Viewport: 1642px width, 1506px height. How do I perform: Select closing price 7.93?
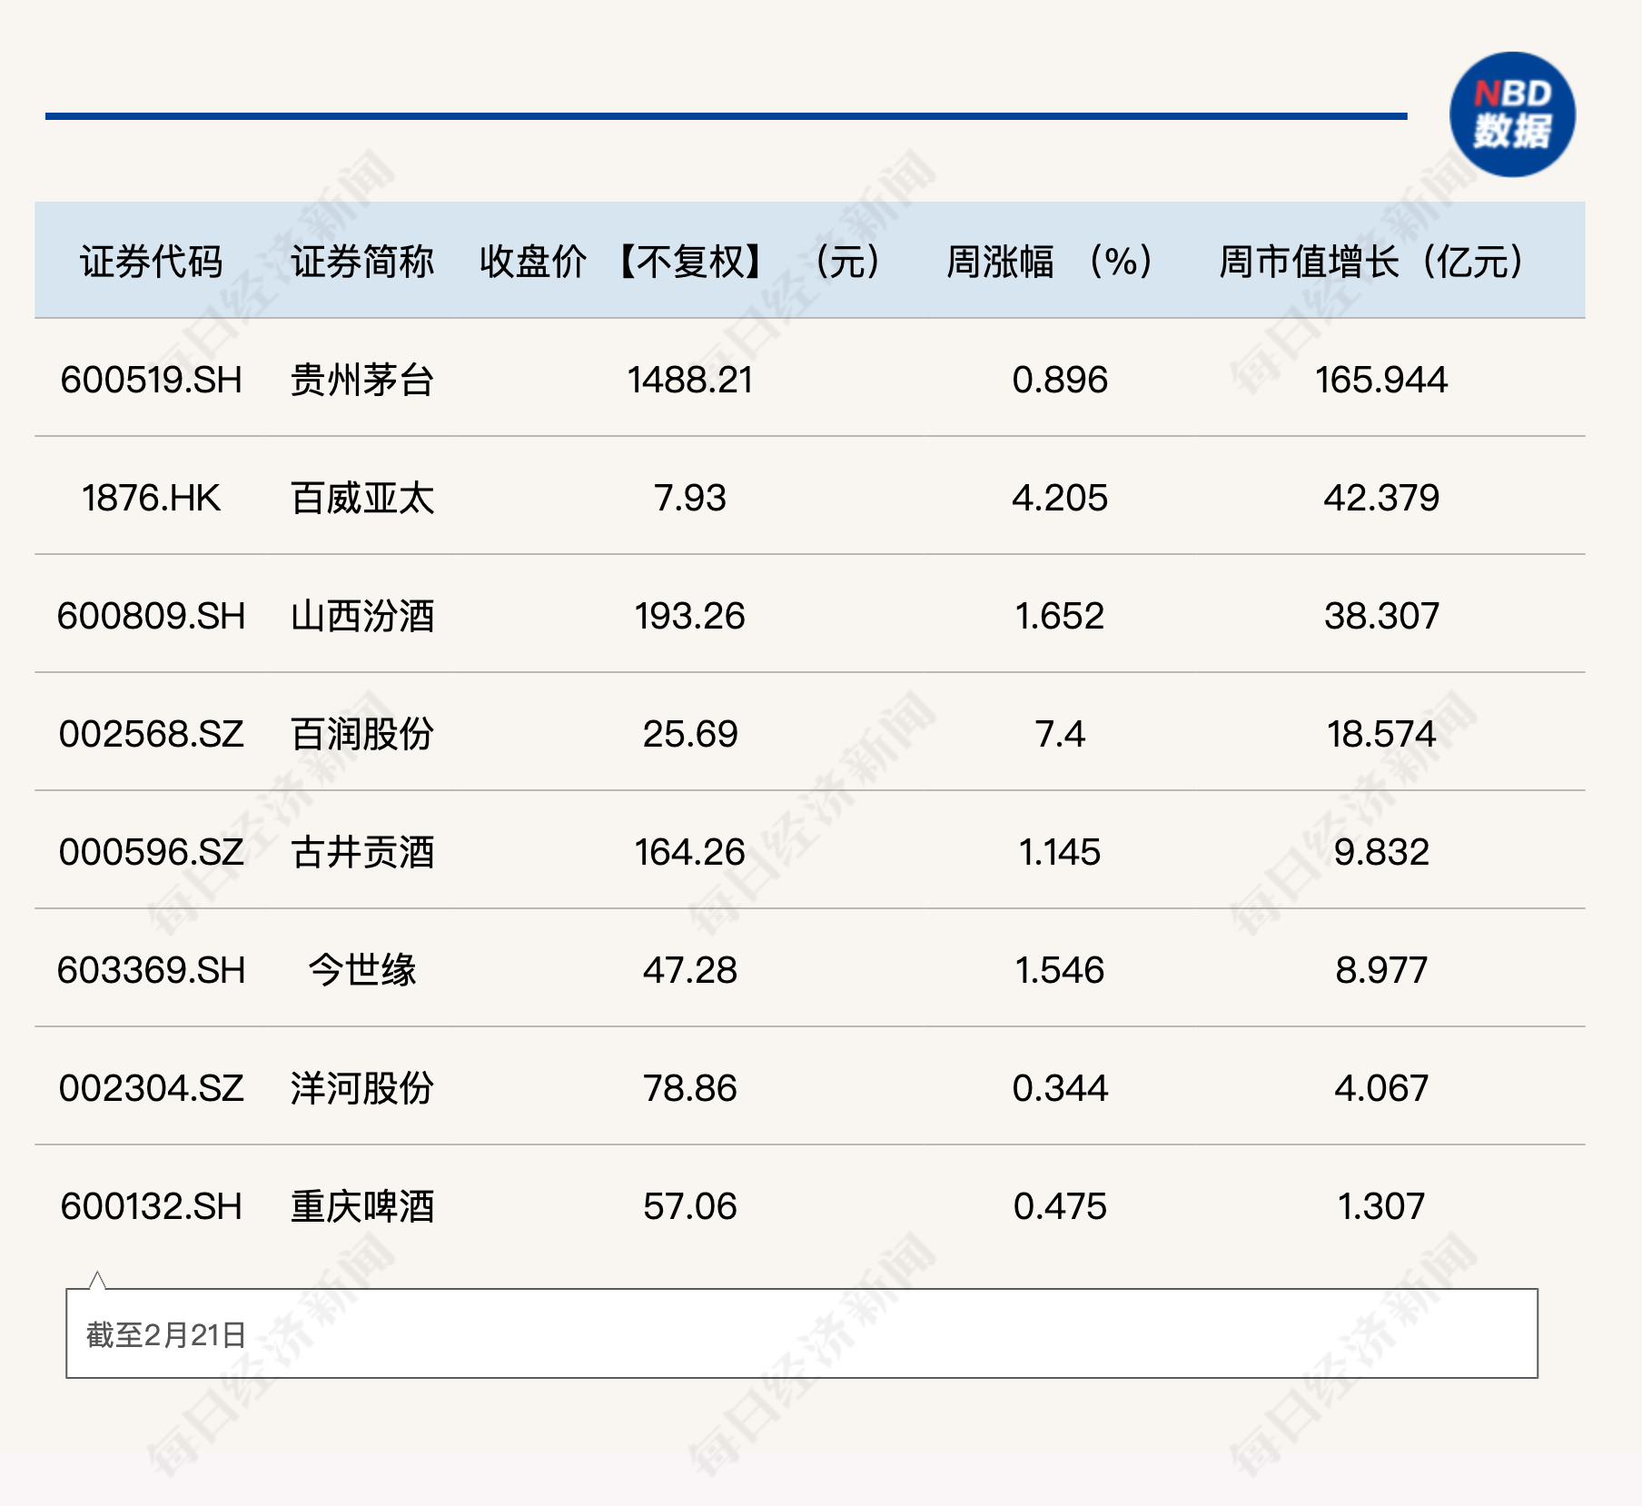click(690, 498)
